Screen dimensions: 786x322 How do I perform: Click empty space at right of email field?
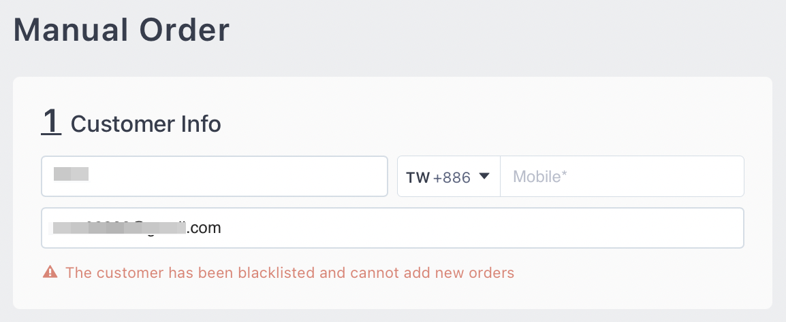click(x=545, y=228)
